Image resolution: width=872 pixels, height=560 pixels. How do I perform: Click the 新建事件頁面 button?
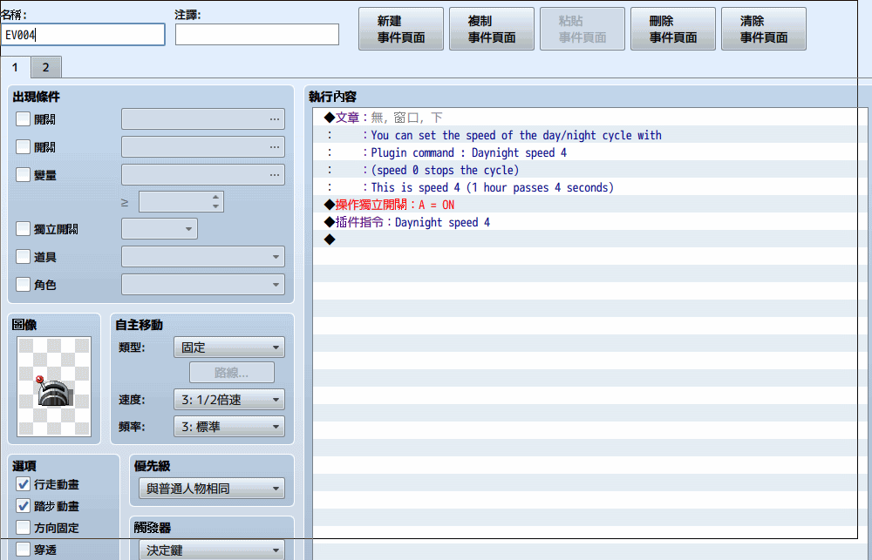(x=401, y=29)
